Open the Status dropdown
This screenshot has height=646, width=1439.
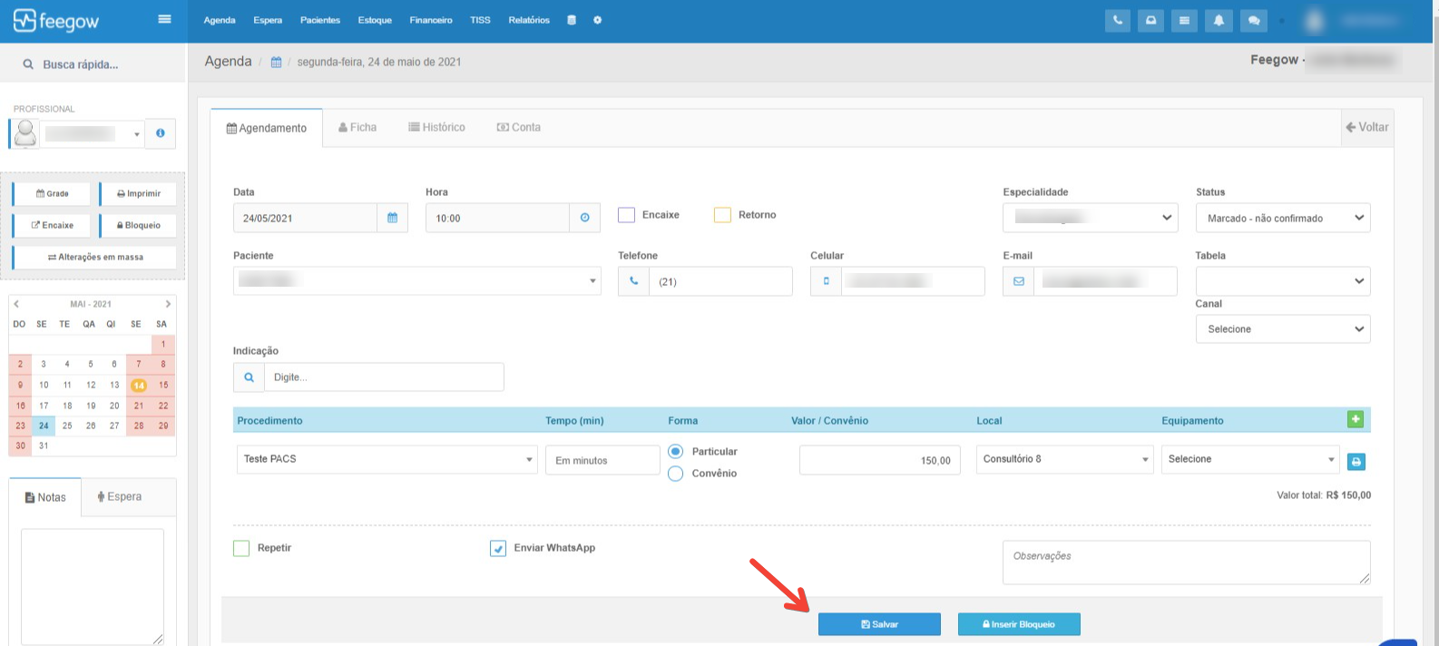coord(1283,218)
